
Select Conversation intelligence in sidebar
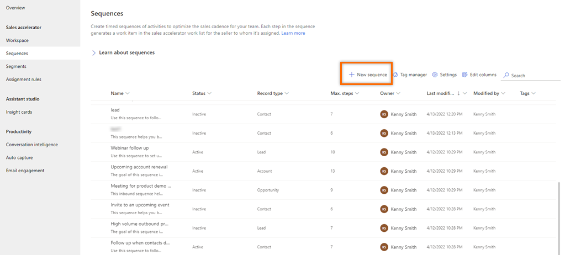(x=32, y=145)
